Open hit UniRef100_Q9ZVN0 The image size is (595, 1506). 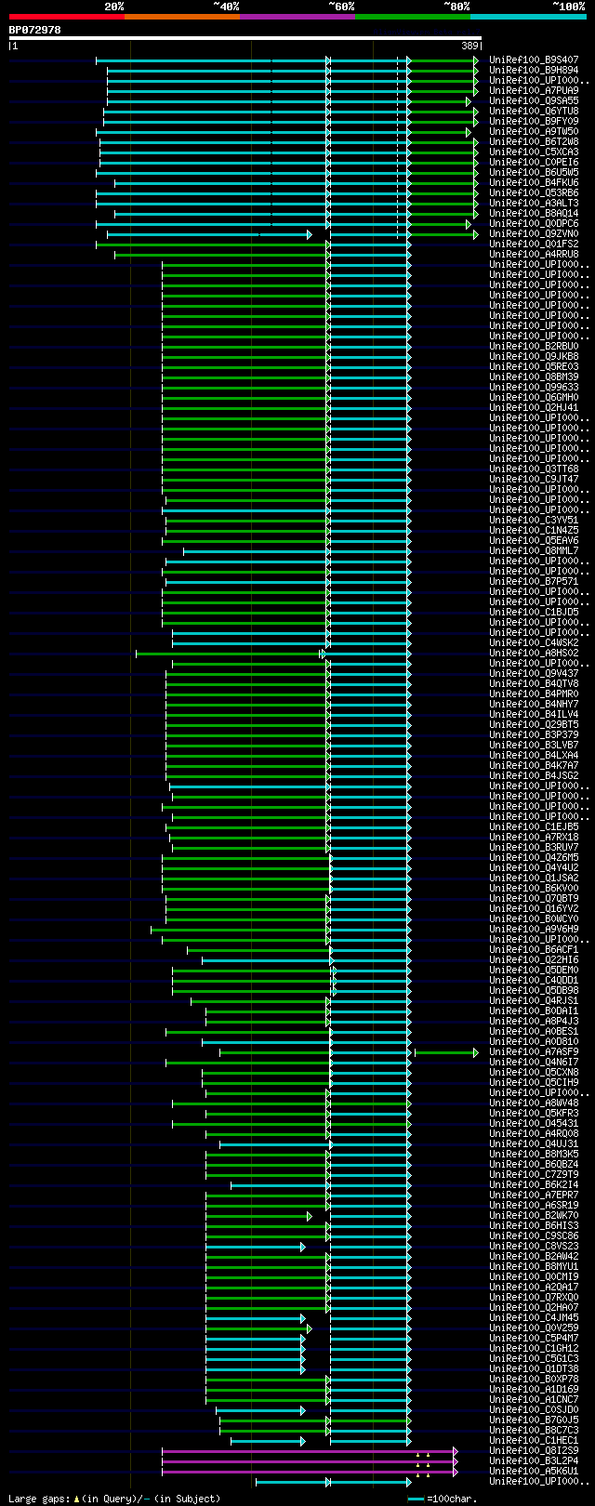[x=534, y=233]
